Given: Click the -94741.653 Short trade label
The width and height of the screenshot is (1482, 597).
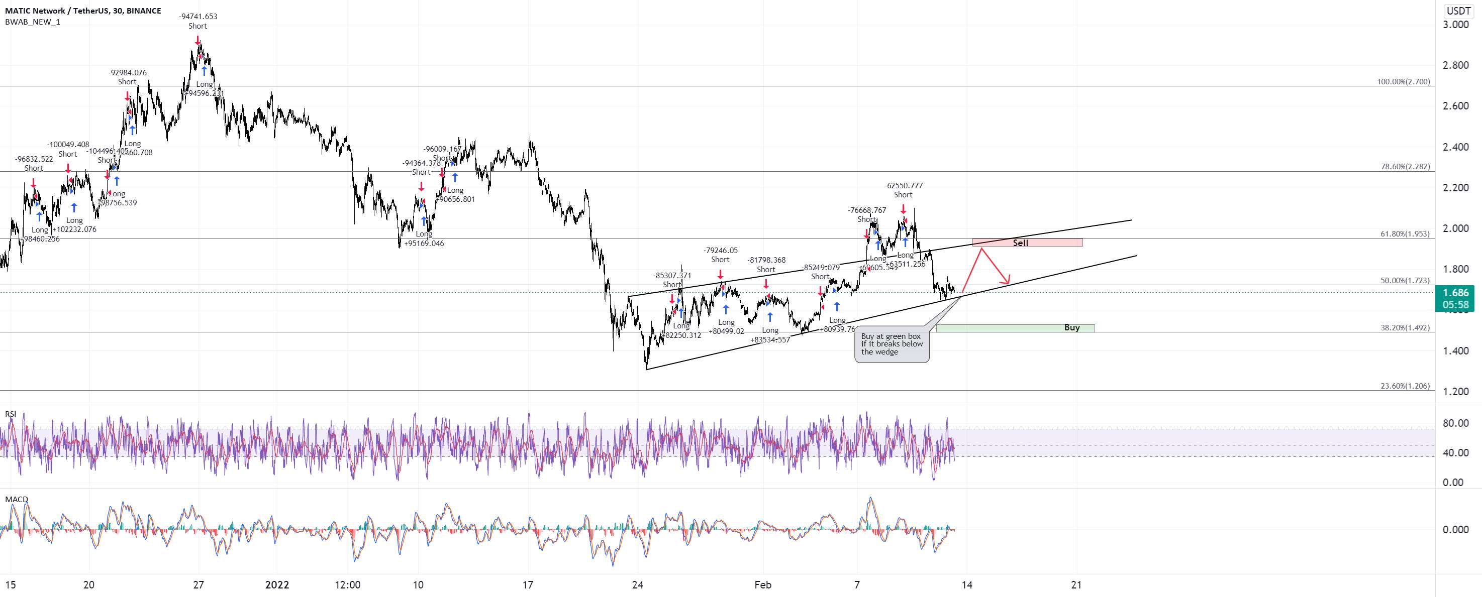Looking at the screenshot, I should (x=197, y=21).
